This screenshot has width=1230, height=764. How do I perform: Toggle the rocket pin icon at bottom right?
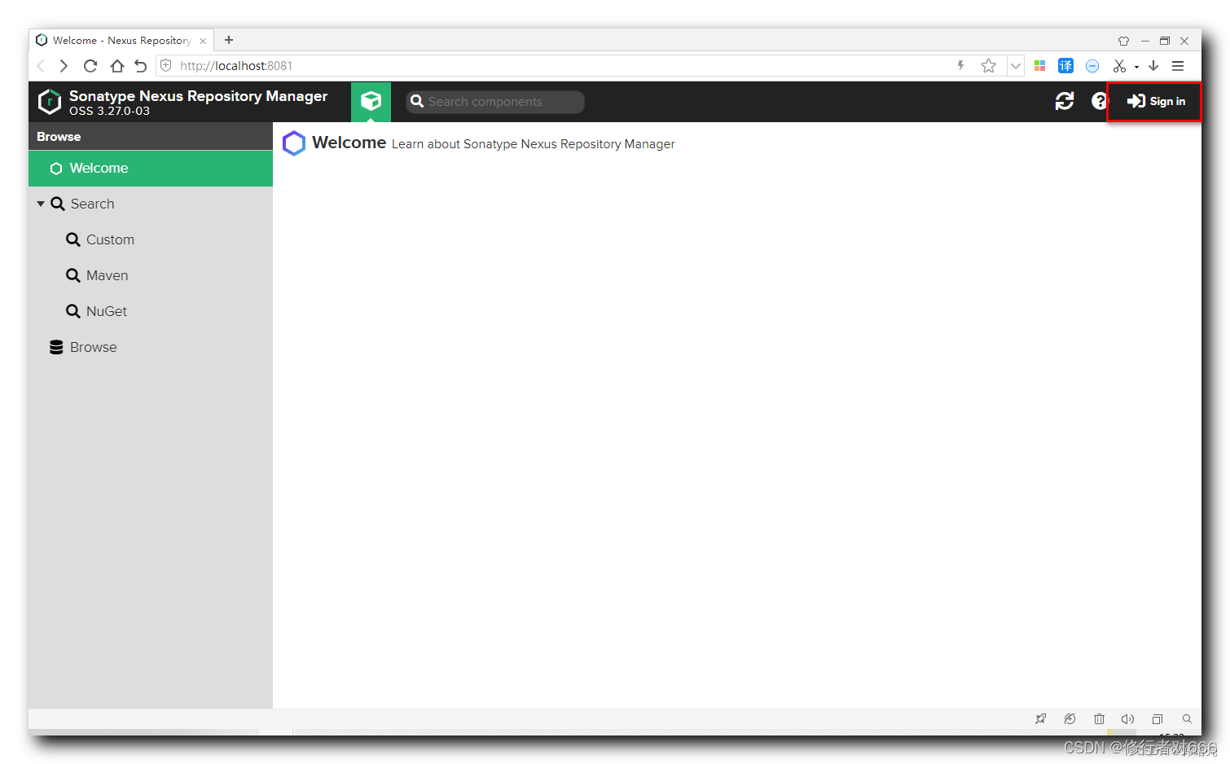(1040, 719)
